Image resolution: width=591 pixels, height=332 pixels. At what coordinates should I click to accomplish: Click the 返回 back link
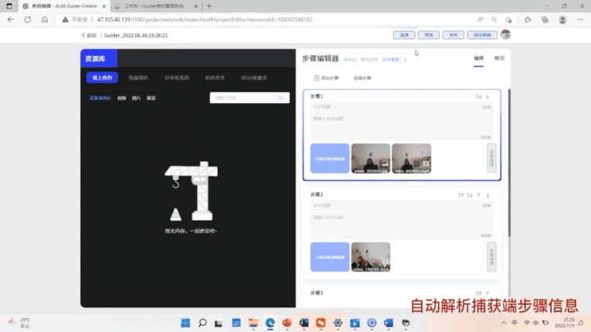89,35
